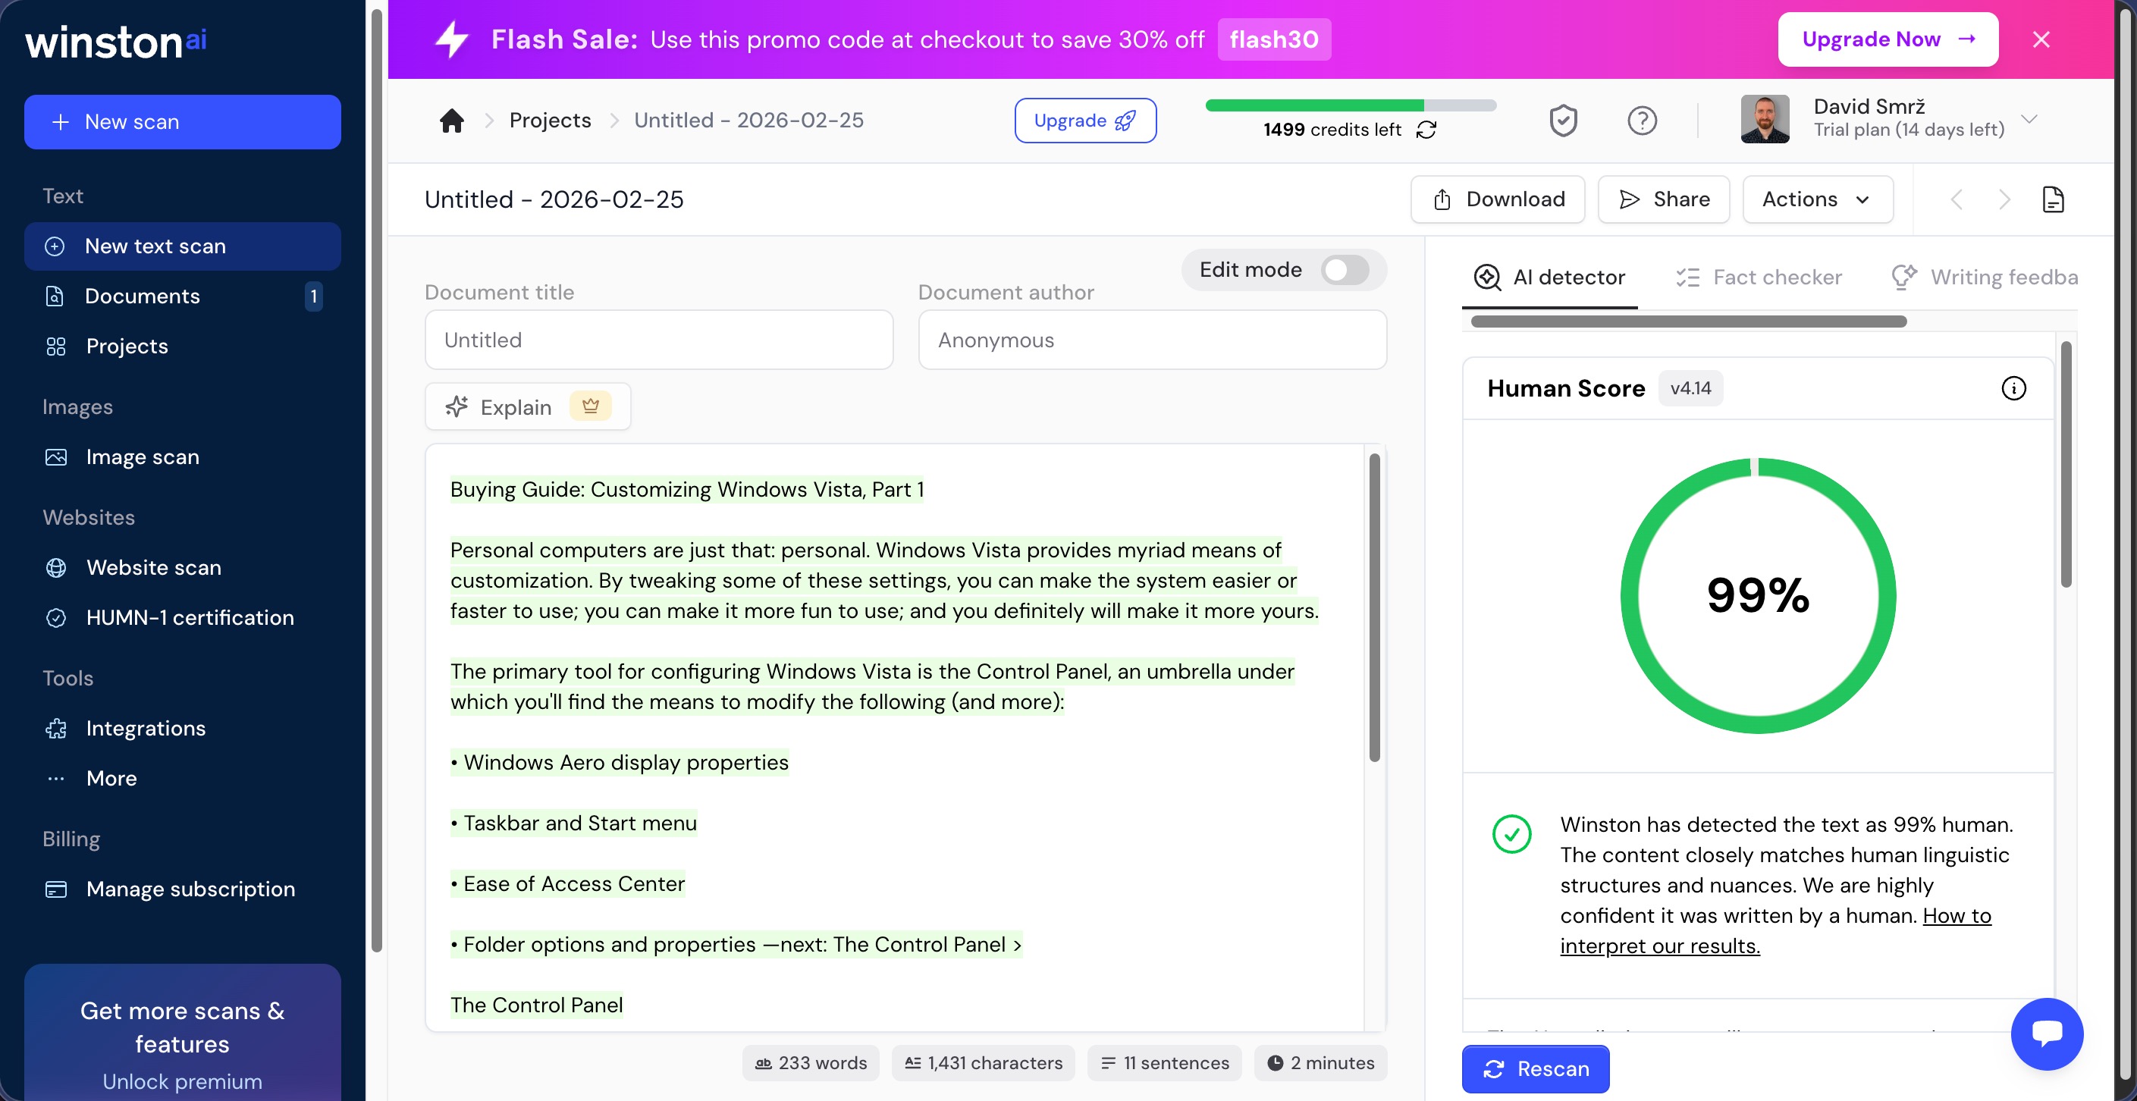The width and height of the screenshot is (2137, 1101).
Task: Click the home breadcrumb icon
Action: tap(451, 121)
